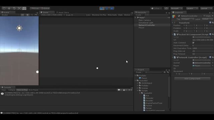Open the Game view resolution dropdown
This screenshot has width=214, height=120.
click(52, 15)
